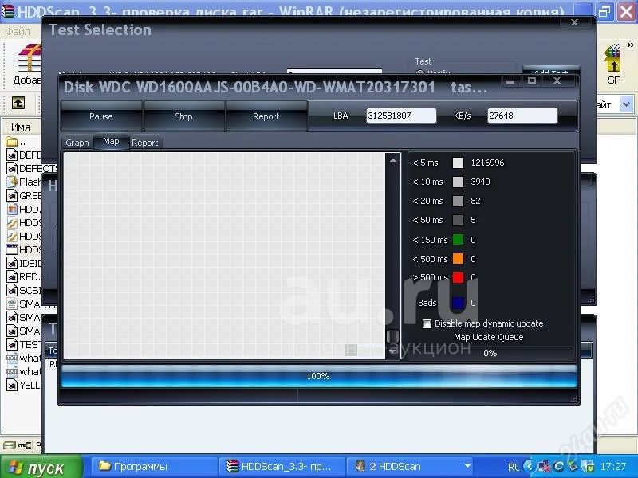Screen dimensions: 638x478
Task: Switch to the Report tab beside Map
Action: pyautogui.click(x=145, y=143)
